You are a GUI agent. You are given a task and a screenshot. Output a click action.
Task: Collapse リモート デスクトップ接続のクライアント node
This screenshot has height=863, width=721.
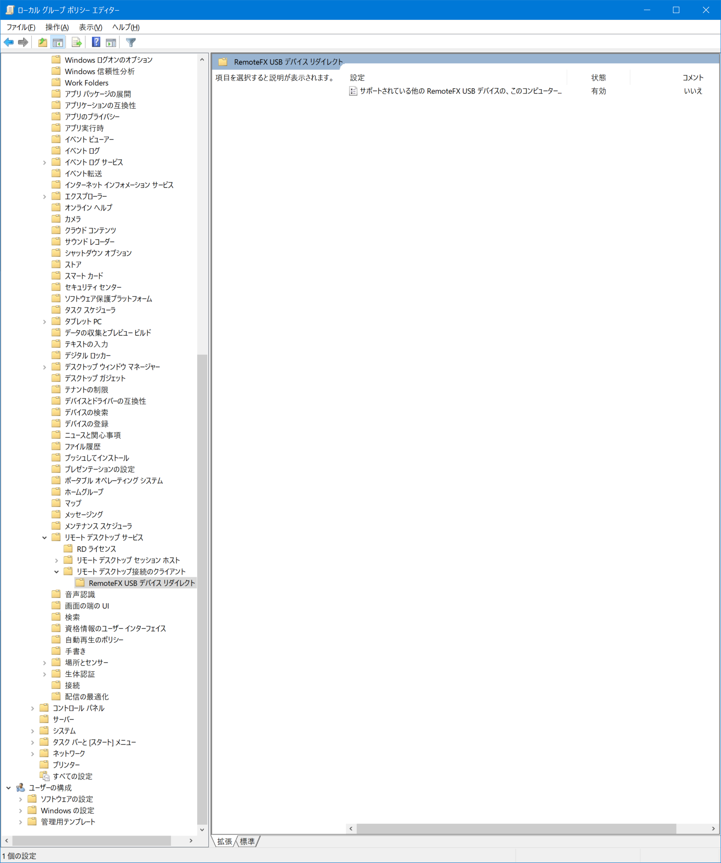[56, 572]
